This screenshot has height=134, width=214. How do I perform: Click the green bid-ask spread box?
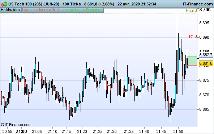tap(192, 61)
